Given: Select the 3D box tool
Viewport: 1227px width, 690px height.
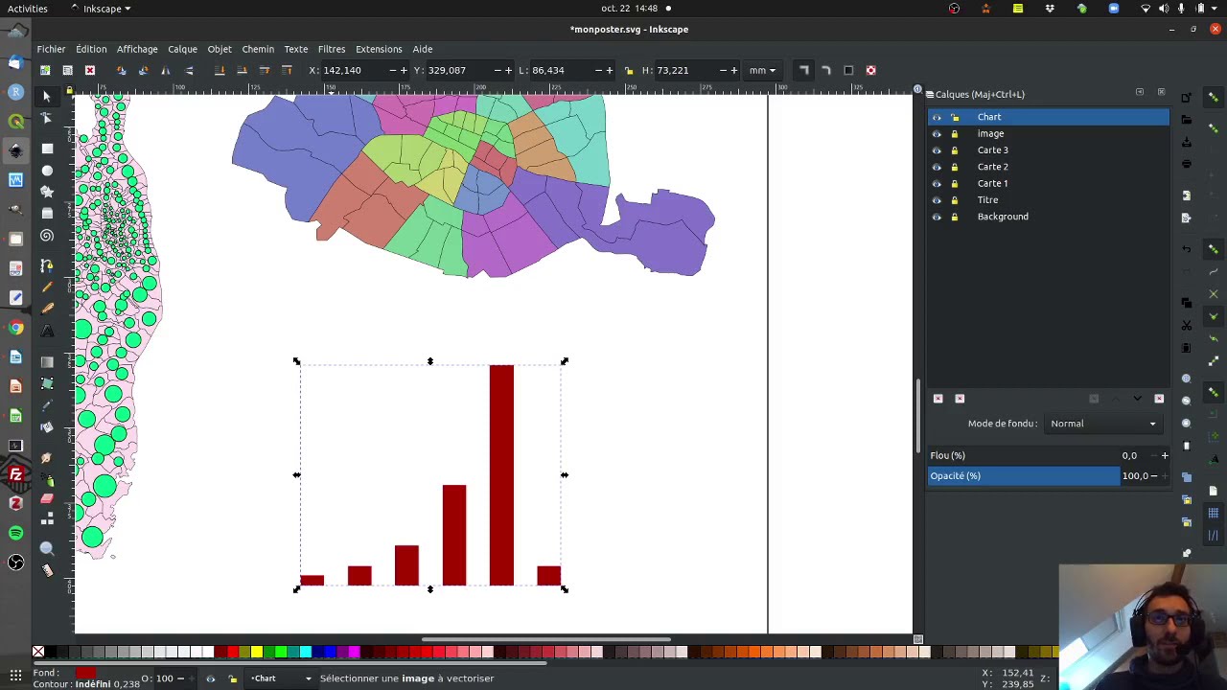Looking at the screenshot, I should (x=47, y=213).
